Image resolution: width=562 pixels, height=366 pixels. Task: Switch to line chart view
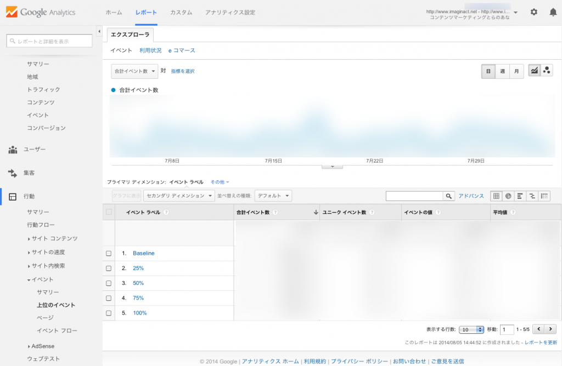click(534, 71)
